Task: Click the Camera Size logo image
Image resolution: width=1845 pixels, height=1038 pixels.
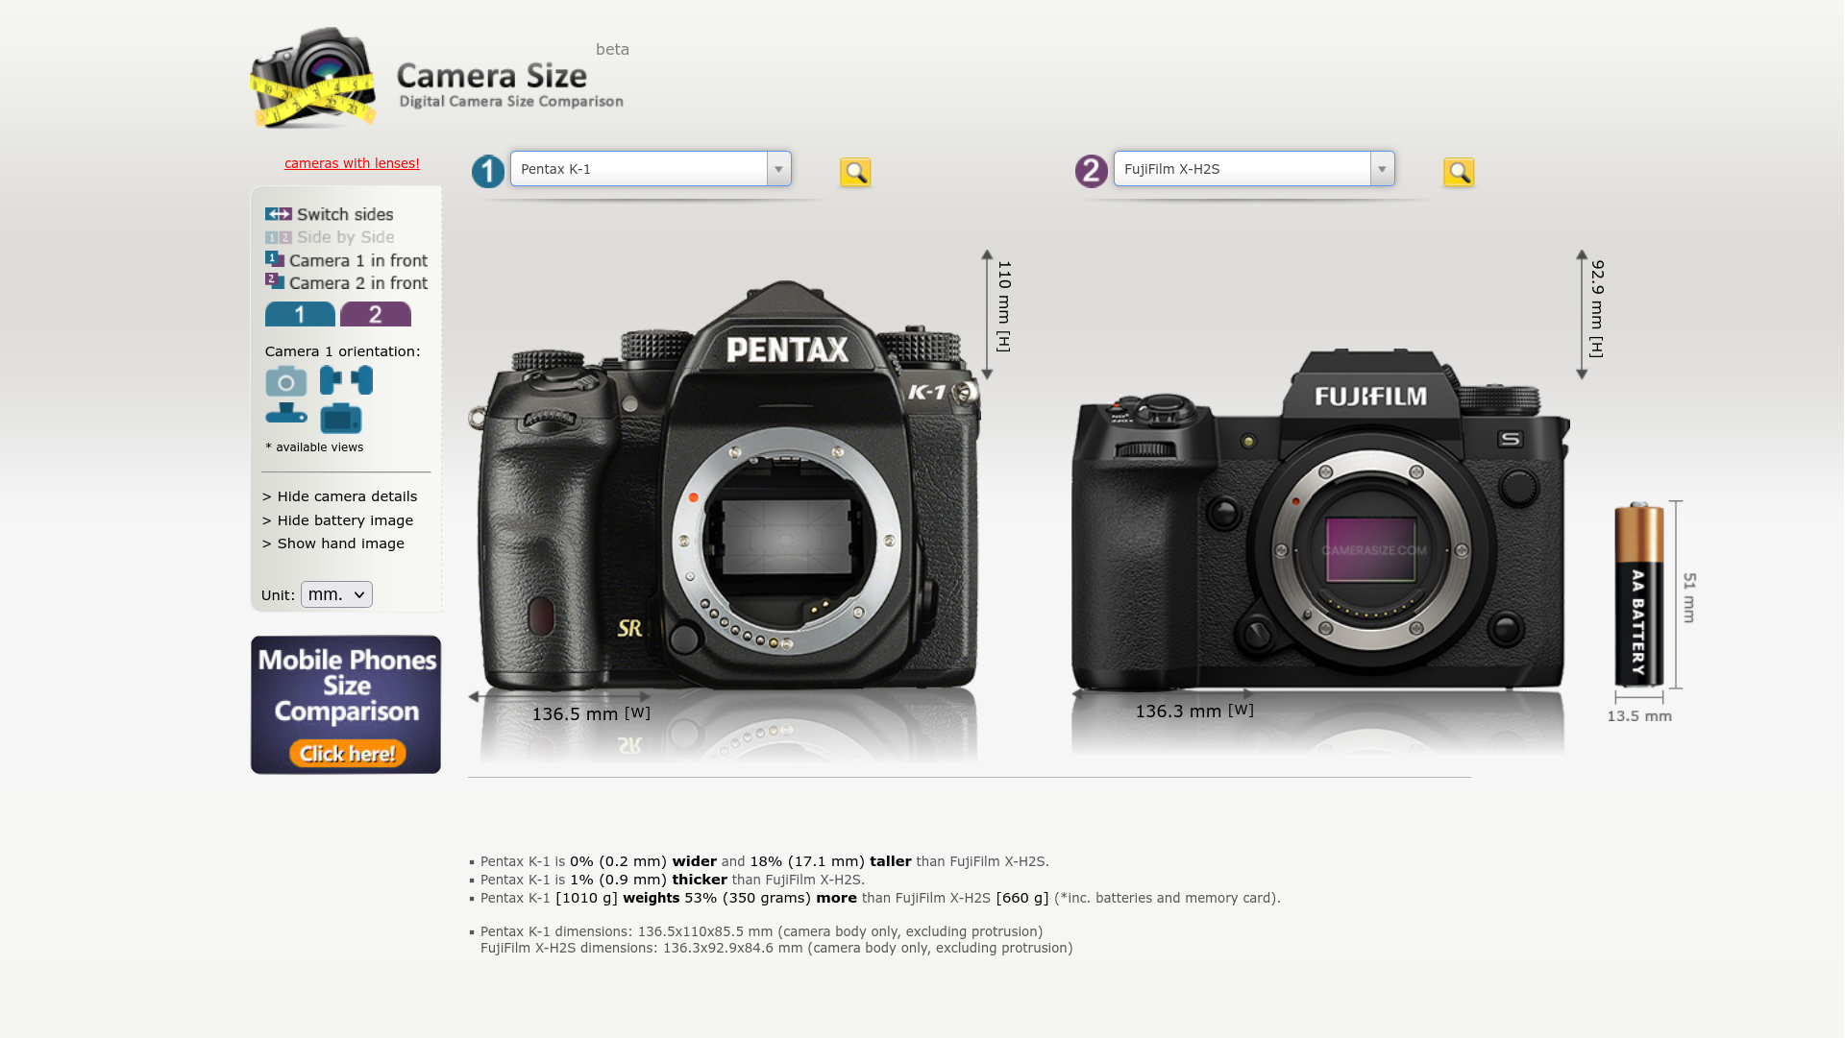Action: [x=437, y=79]
